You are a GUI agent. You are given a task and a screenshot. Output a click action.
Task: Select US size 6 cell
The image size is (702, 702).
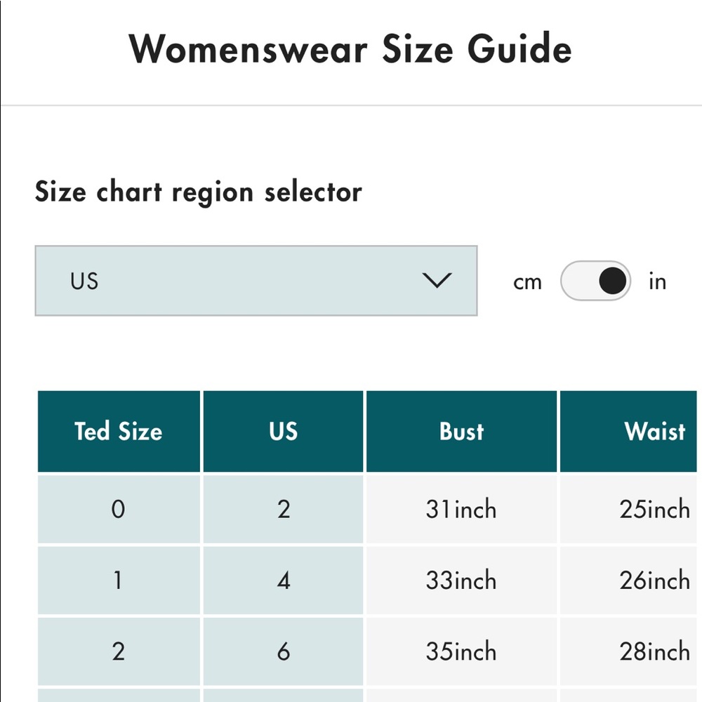[x=283, y=651]
